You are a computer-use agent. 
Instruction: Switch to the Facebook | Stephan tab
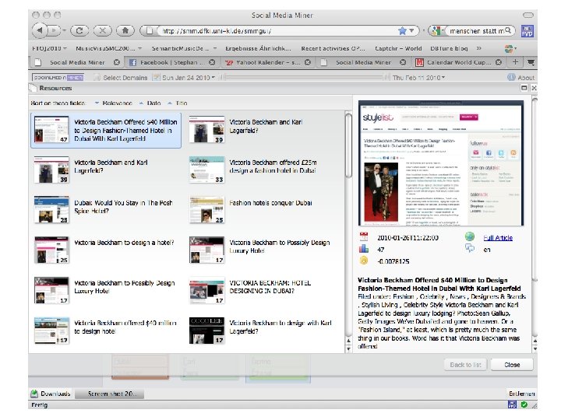pyautogui.click(x=171, y=62)
